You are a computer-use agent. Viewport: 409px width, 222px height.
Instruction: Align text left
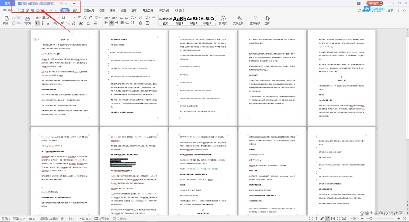(x=106, y=23)
